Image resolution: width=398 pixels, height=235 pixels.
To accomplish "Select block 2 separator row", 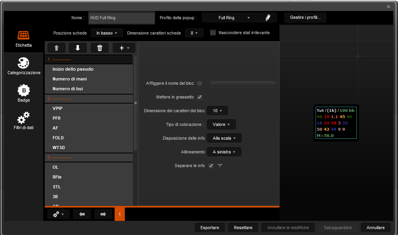I will pyautogui.click(x=89, y=98).
